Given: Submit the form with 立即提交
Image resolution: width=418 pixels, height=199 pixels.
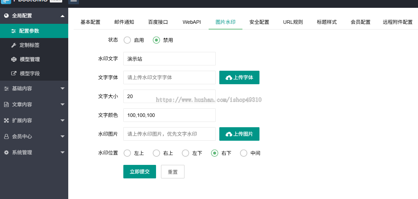Looking at the screenshot, I should click(140, 172).
